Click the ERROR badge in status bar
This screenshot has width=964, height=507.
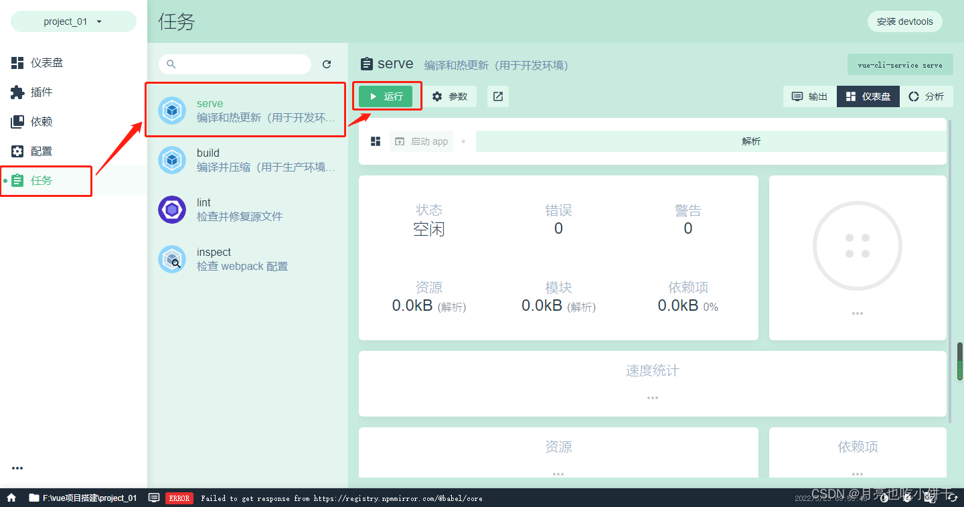[x=179, y=498]
